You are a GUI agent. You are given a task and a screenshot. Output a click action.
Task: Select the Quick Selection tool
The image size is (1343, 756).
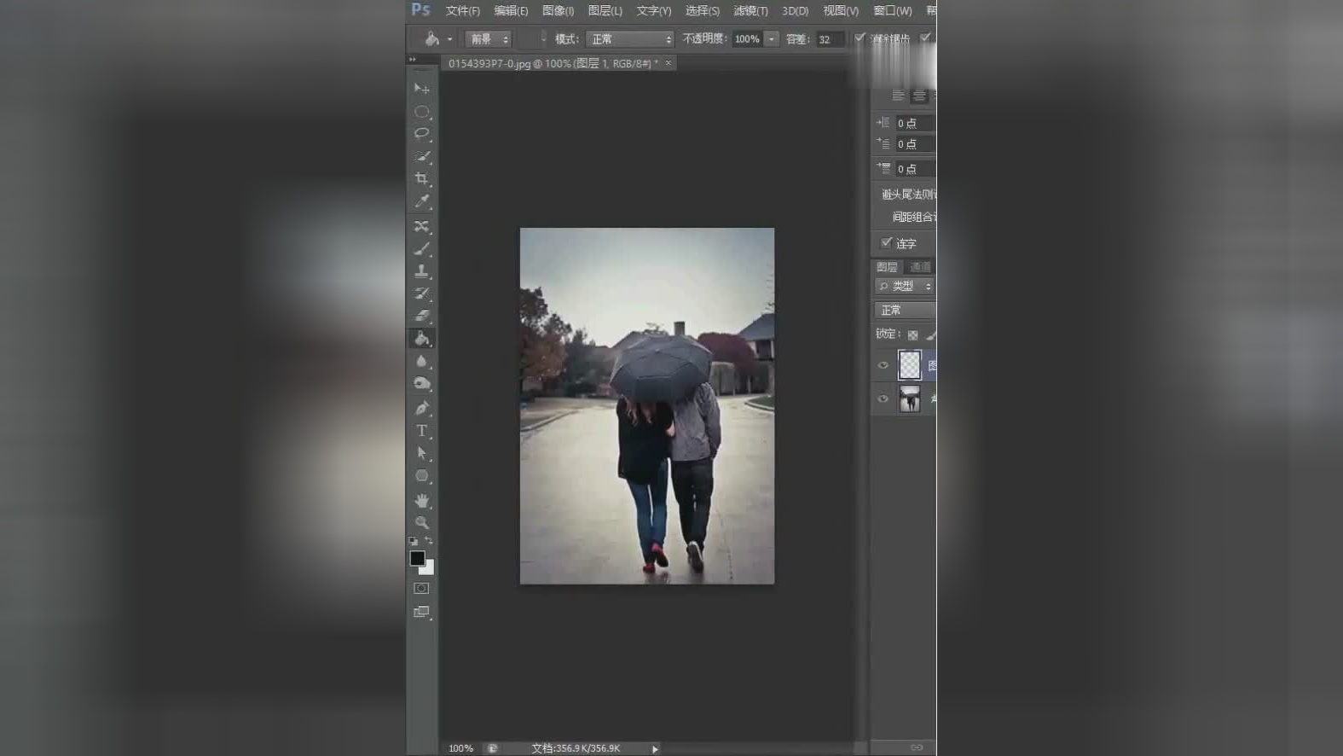point(421,156)
